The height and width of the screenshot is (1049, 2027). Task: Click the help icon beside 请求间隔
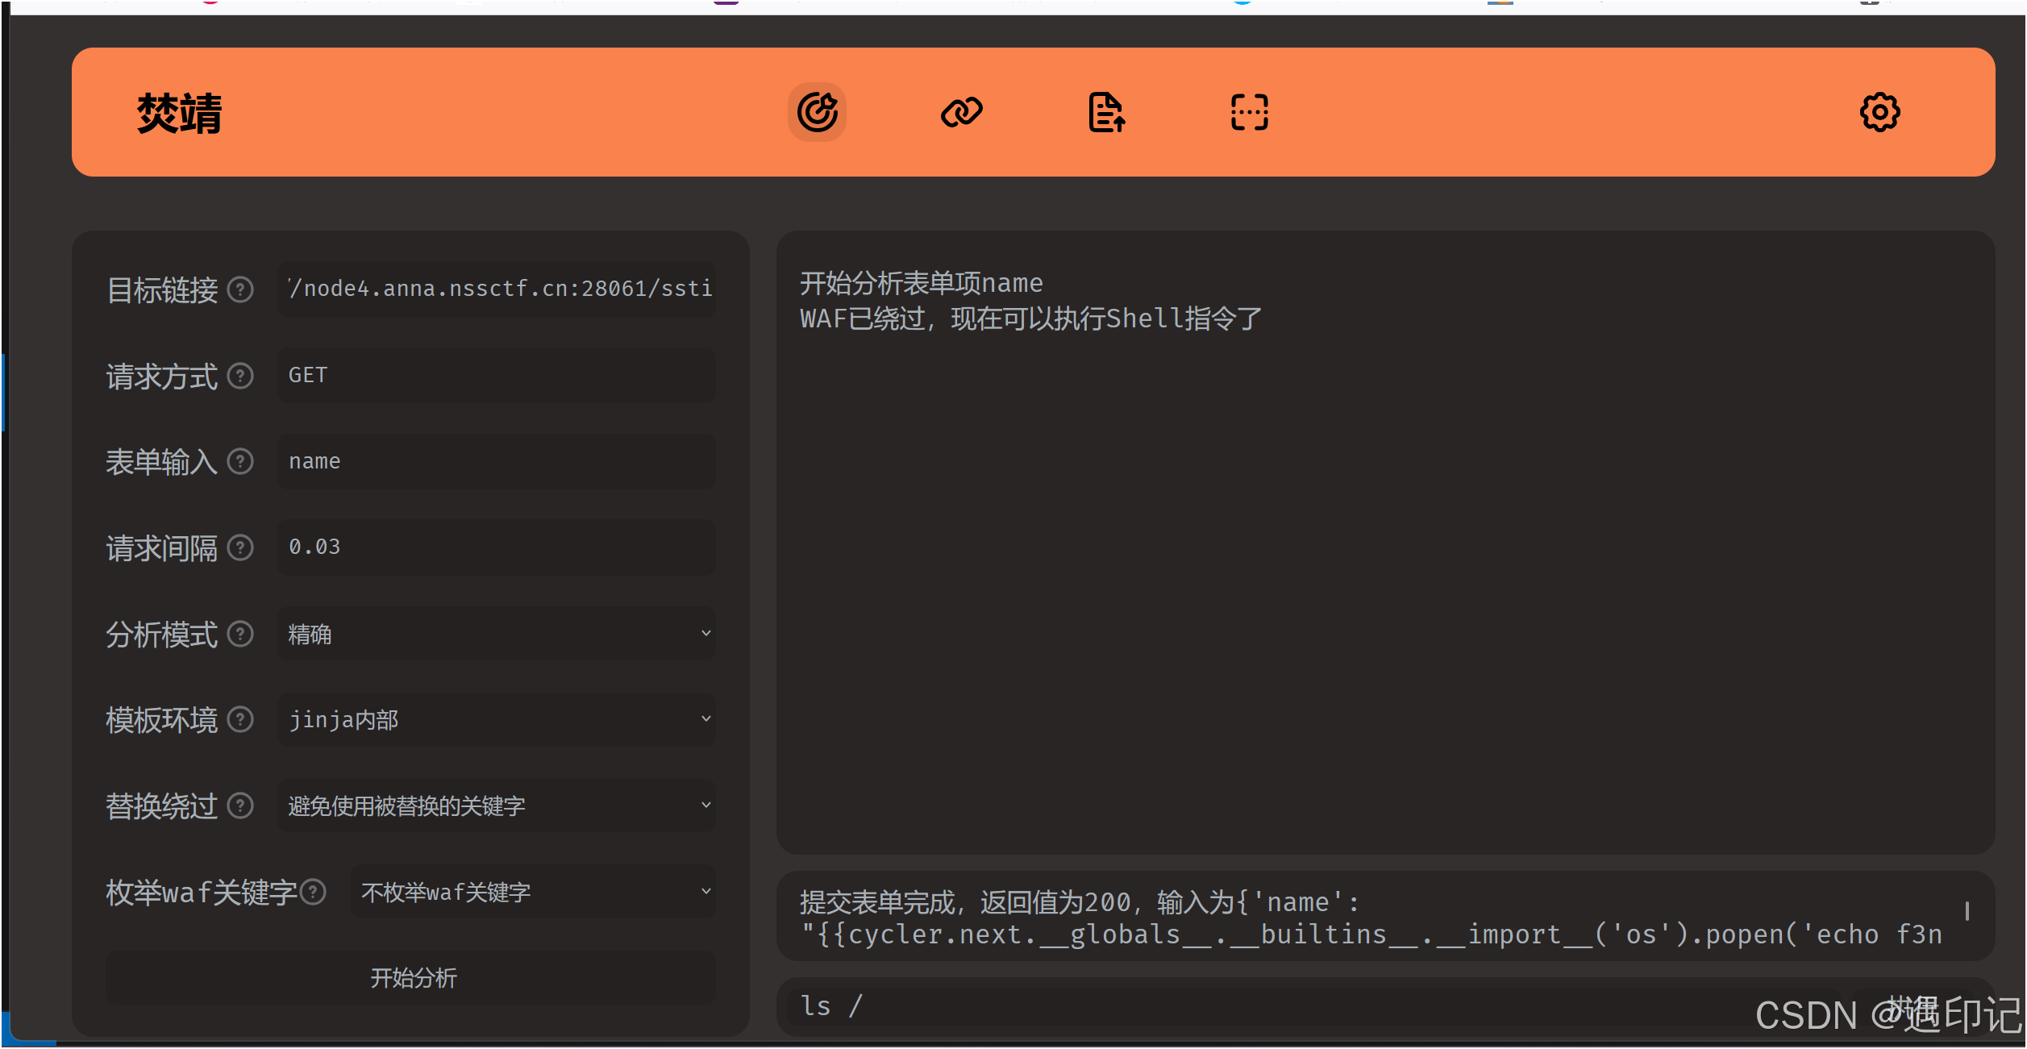[239, 547]
